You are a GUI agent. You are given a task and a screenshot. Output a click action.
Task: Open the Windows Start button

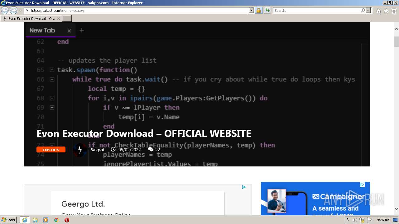(9, 220)
